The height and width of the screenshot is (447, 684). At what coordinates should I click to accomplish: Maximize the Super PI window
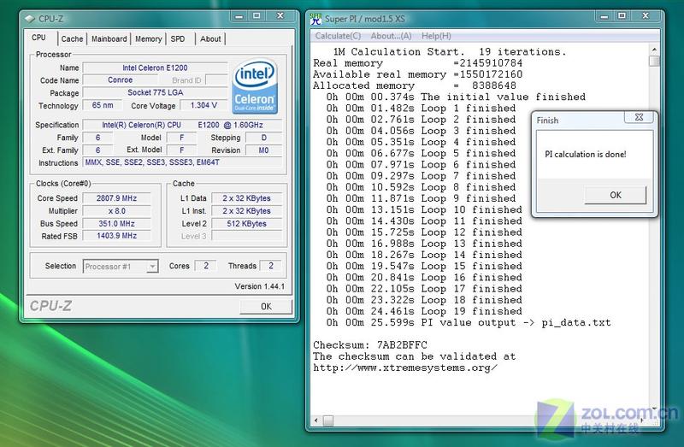[622, 16]
